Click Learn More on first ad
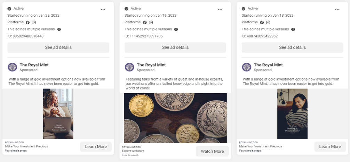The height and width of the screenshot is (162, 350). [96, 147]
